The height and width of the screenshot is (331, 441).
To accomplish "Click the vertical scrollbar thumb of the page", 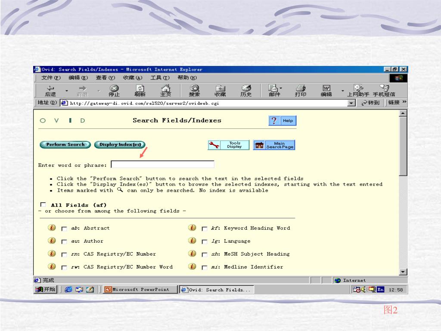I will coord(403,147).
